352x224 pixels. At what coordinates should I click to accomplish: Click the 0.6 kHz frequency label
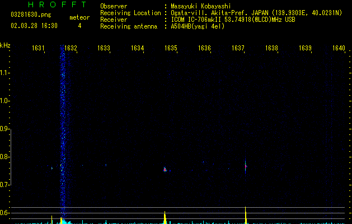click(x=4, y=213)
